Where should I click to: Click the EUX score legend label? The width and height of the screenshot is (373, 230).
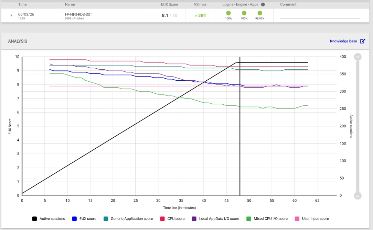click(88, 219)
